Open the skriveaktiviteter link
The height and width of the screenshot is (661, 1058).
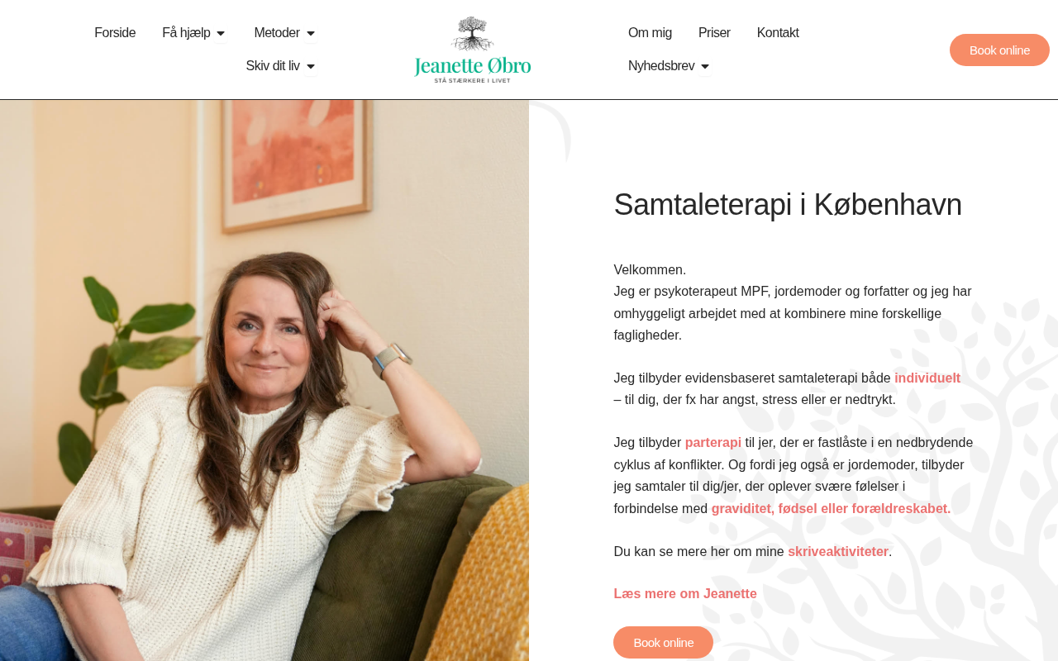838,552
